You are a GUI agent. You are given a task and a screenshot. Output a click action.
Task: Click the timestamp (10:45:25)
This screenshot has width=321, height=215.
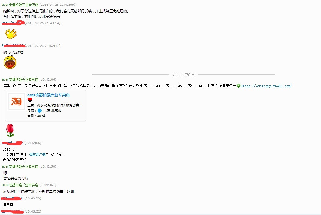tap(33, 198)
